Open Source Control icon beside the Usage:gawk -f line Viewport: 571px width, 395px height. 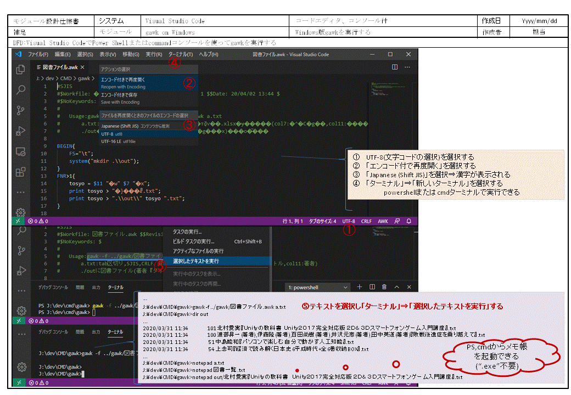click(21, 251)
